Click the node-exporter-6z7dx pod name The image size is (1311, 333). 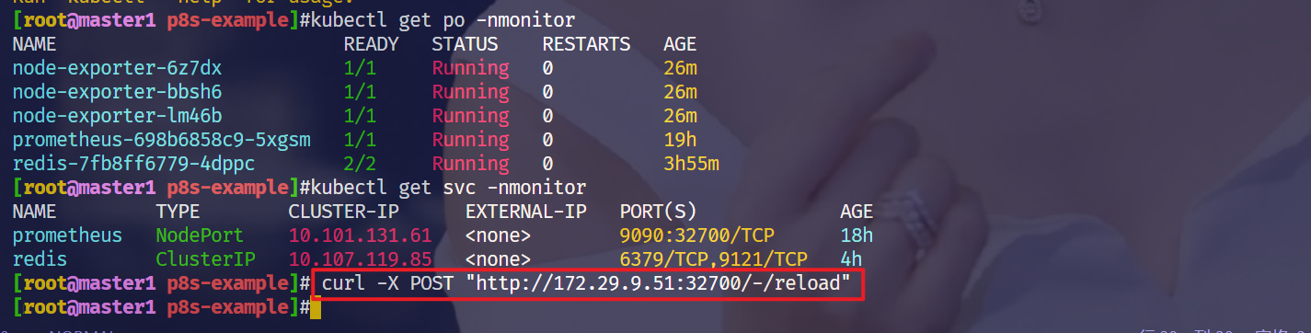tap(117, 68)
